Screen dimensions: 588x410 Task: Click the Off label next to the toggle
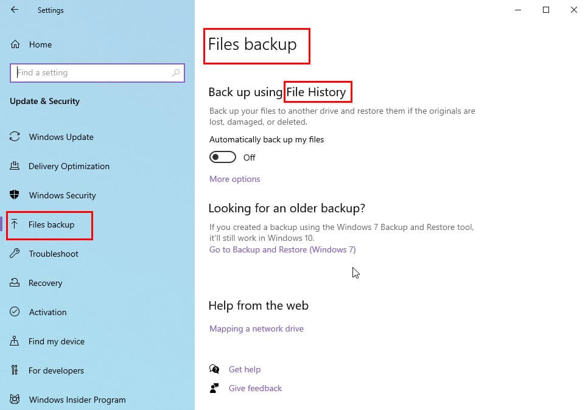click(x=250, y=158)
